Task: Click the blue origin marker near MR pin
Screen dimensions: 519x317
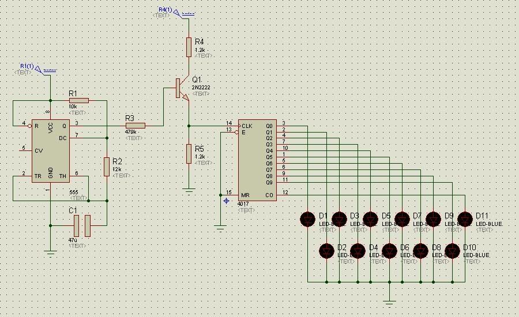Action: [227, 201]
